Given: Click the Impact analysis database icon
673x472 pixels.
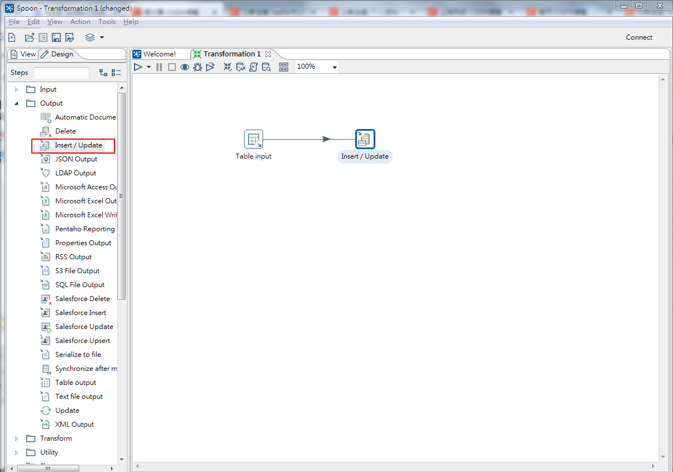Looking at the screenshot, I should (241, 67).
